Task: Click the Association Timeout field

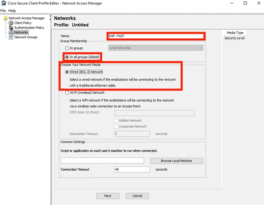Action: (x=132, y=134)
